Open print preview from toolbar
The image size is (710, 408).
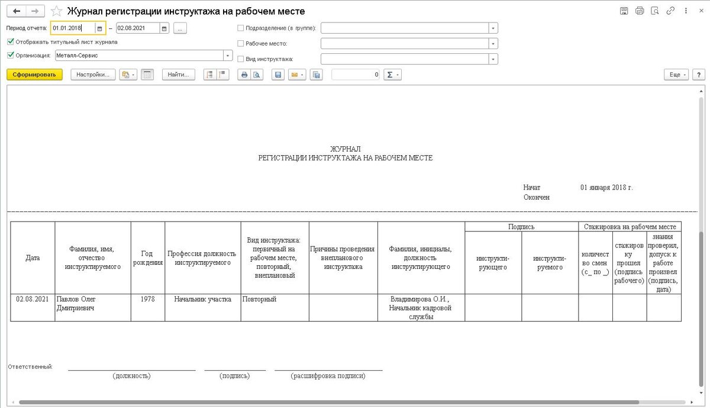point(257,75)
